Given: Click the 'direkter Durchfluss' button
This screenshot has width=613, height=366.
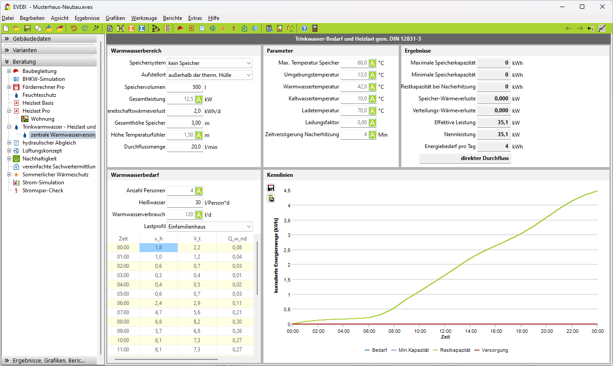Looking at the screenshot, I should pos(465,158).
